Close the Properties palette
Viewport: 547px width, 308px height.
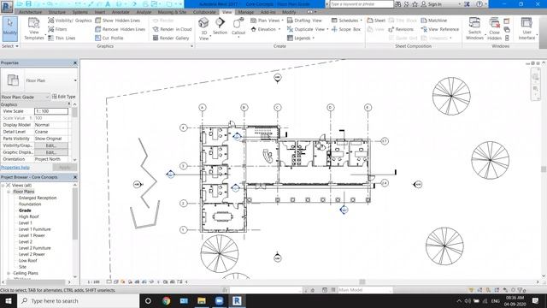(75, 62)
